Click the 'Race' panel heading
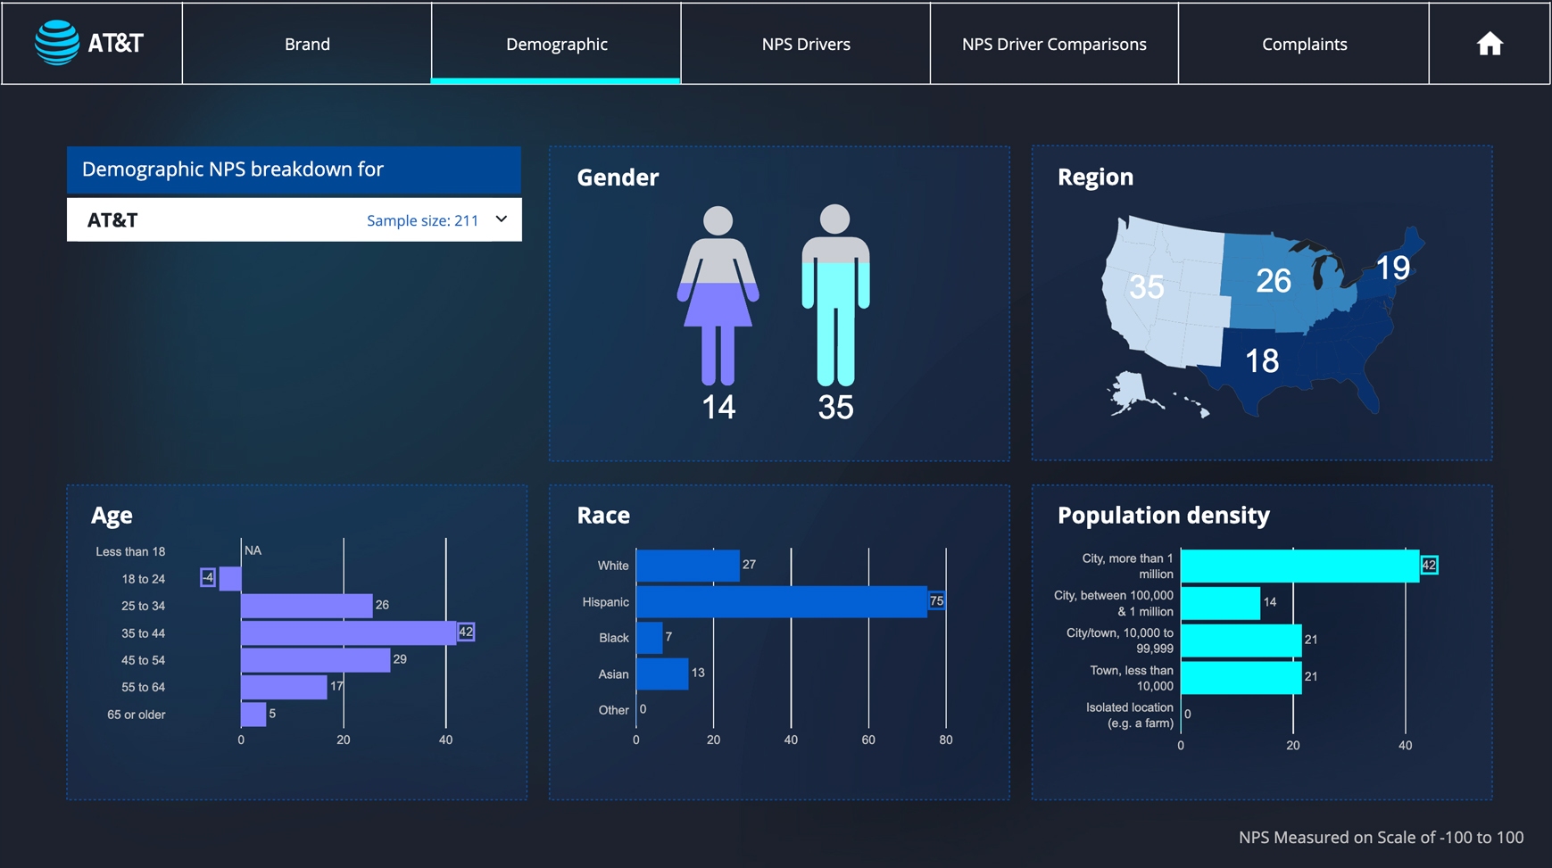The width and height of the screenshot is (1552, 868). [603, 515]
